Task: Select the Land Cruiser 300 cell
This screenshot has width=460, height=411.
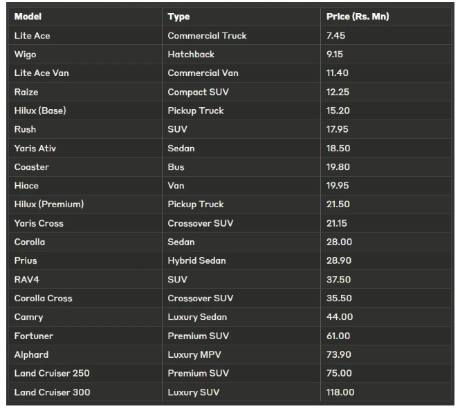Action: coord(52,392)
